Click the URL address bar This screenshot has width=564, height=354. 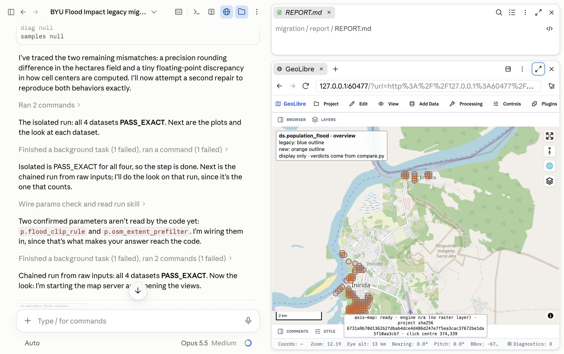pos(428,86)
